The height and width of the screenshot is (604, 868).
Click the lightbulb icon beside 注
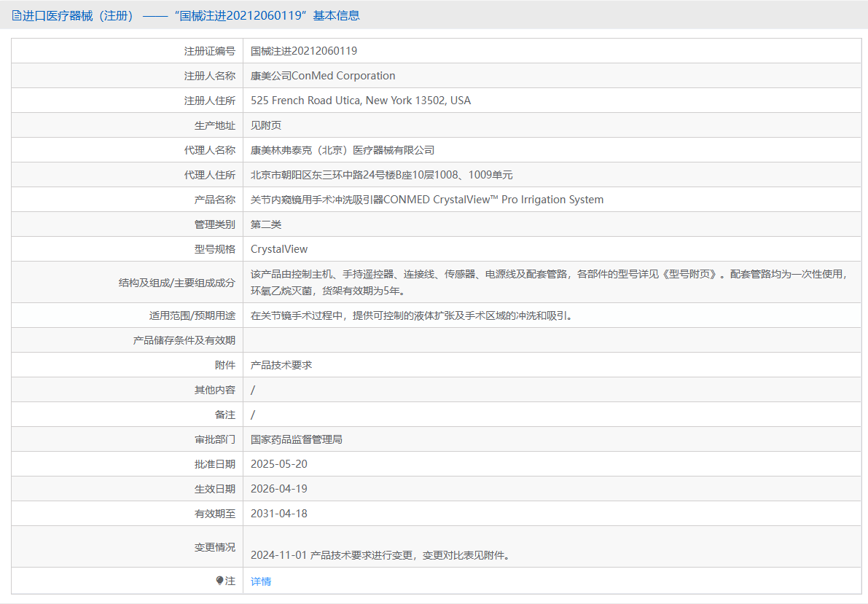220,581
